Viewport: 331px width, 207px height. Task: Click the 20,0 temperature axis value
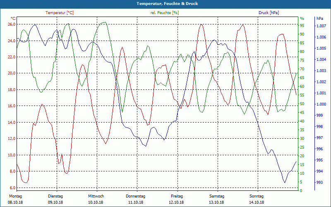tap(12, 73)
